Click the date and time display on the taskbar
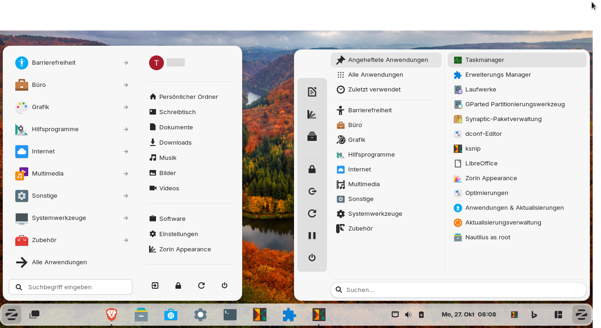 coord(469,315)
